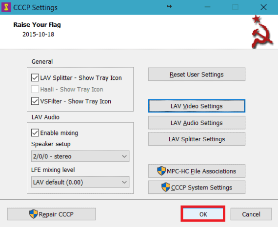Open LAV Splitter Settings
Image resolution: width=278 pixels, height=227 pixels.
(197, 139)
